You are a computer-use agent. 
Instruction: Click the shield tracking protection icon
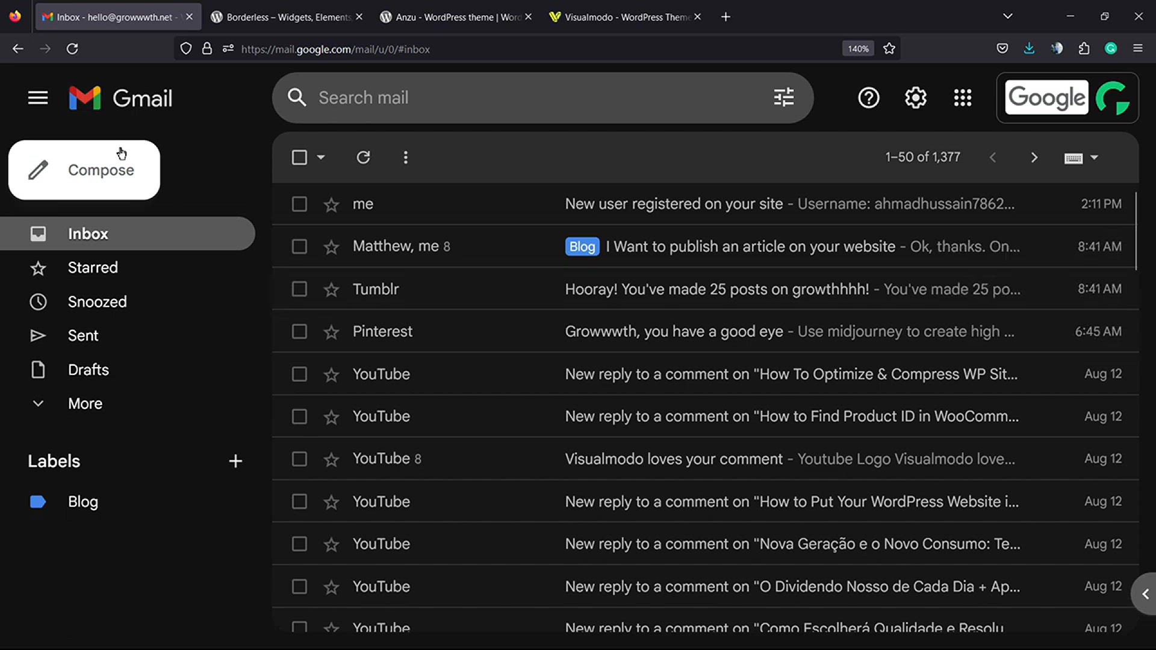186,49
